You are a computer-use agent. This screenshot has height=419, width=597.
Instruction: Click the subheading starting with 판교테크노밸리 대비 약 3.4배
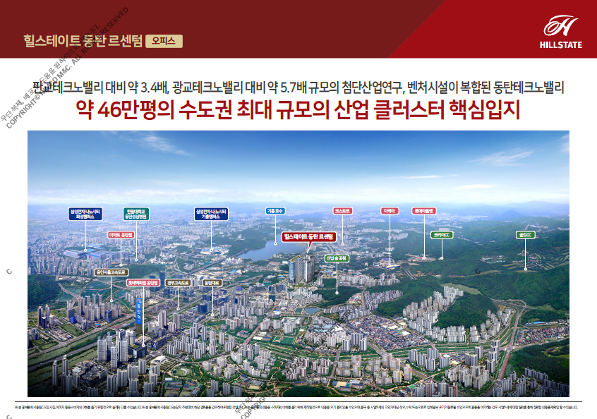(x=298, y=87)
